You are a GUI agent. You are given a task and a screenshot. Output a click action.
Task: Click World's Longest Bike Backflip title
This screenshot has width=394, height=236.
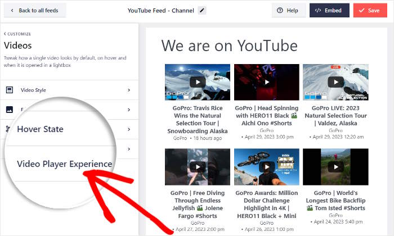point(335,201)
